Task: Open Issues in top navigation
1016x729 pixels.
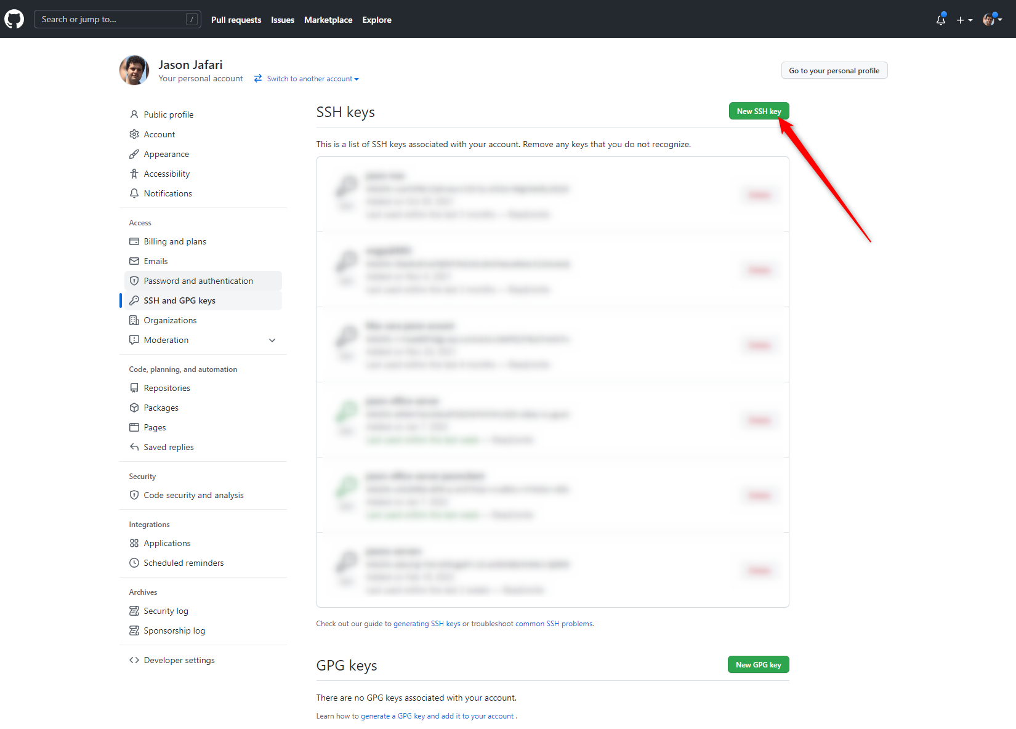Action: pyautogui.click(x=283, y=20)
